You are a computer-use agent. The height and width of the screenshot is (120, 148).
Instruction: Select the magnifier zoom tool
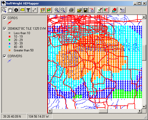click(x=4, y=10)
